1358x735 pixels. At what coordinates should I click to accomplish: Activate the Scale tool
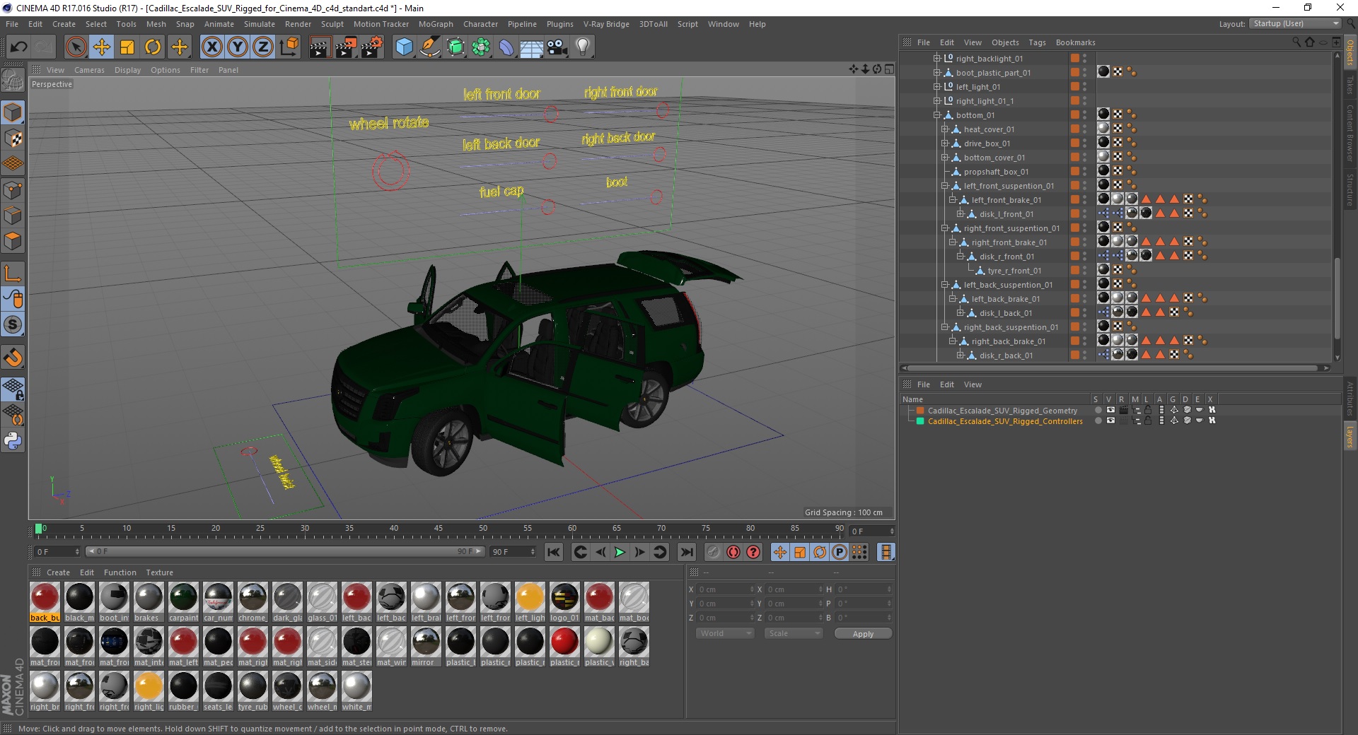pyautogui.click(x=127, y=47)
